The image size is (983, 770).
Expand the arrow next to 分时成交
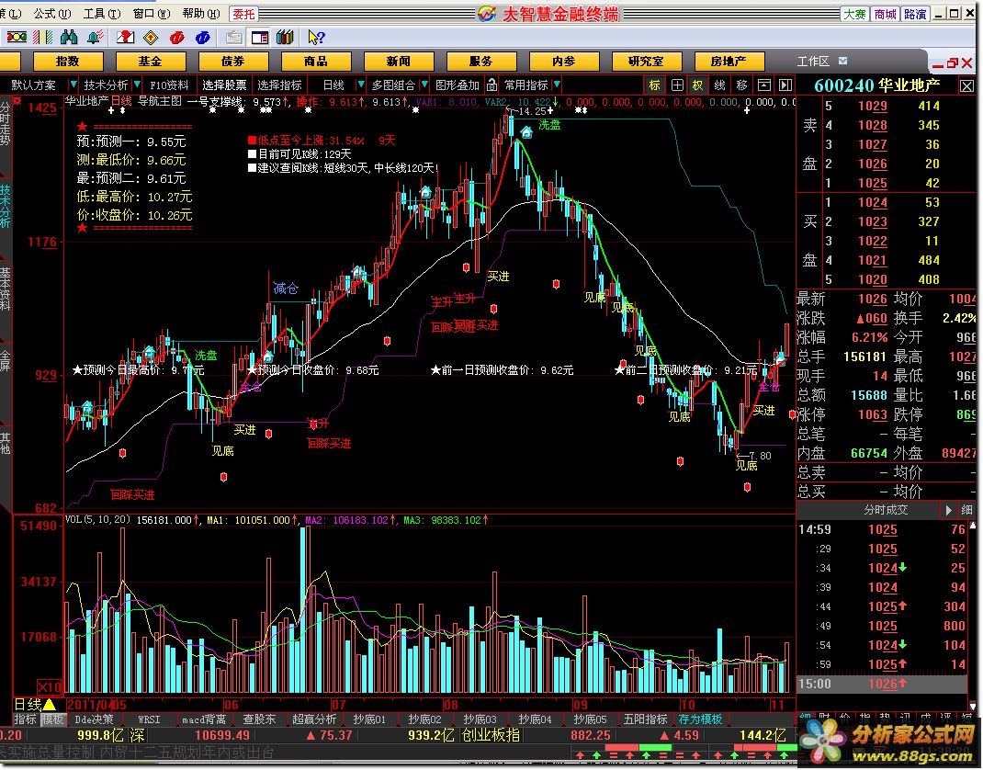pos(948,510)
